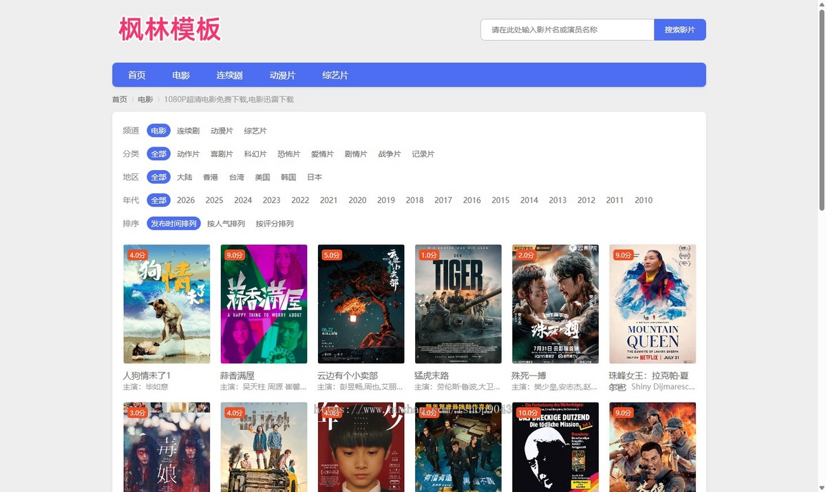Sort by 按人气排列
Viewport: 826px width, 492px height.
226,224
